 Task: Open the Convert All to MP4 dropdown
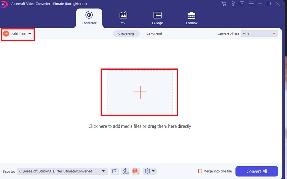(259, 34)
